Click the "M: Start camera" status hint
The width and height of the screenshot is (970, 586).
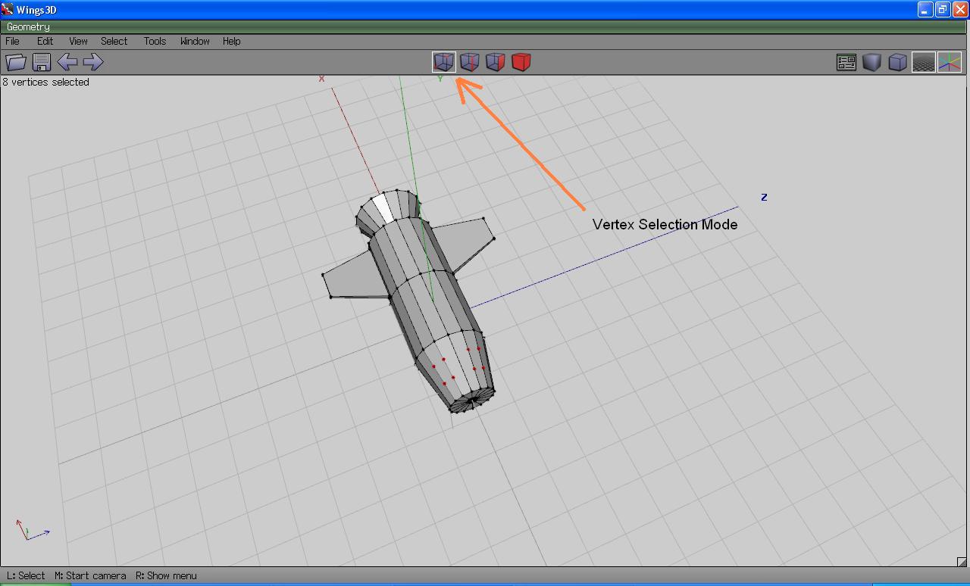[x=90, y=575]
